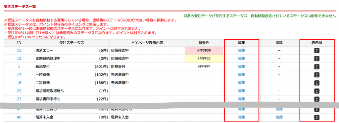The image size is (339, 123).
Task: Select the 二次待機 status name
Action: tap(43, 83)
